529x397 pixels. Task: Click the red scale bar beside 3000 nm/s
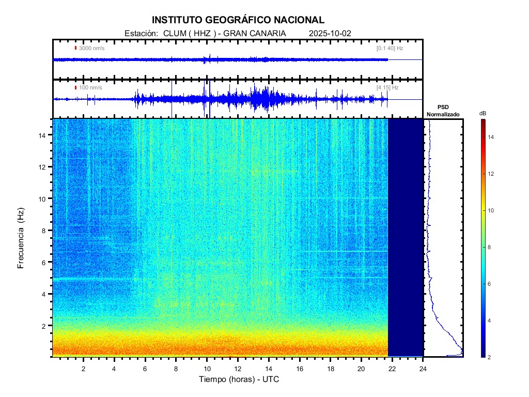75,48
